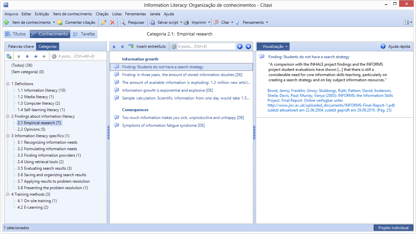Move knowledge item down in middle panel

[122, 46]
